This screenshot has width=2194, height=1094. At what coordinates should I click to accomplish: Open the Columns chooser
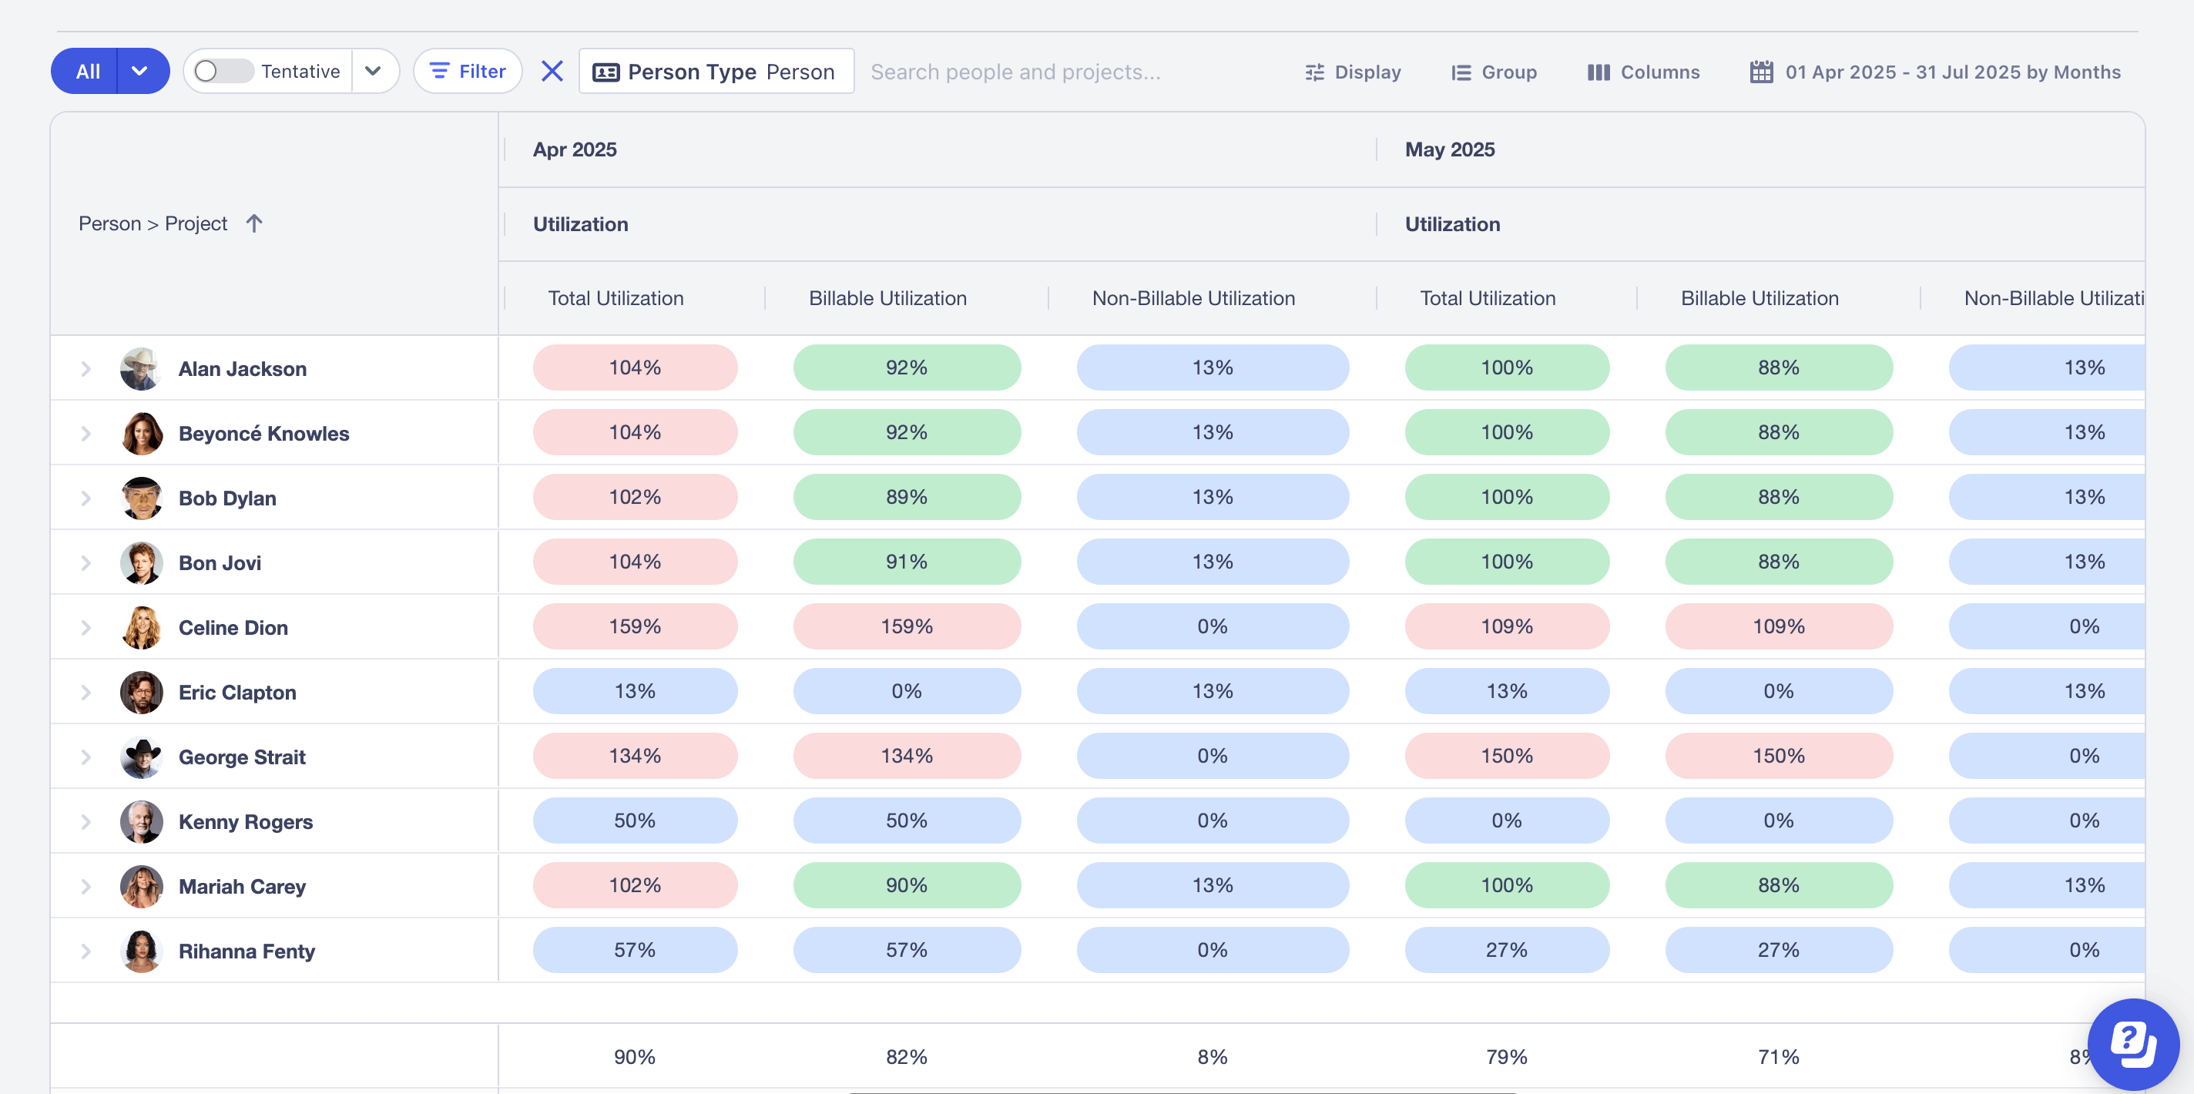[x=1643, y=72]
